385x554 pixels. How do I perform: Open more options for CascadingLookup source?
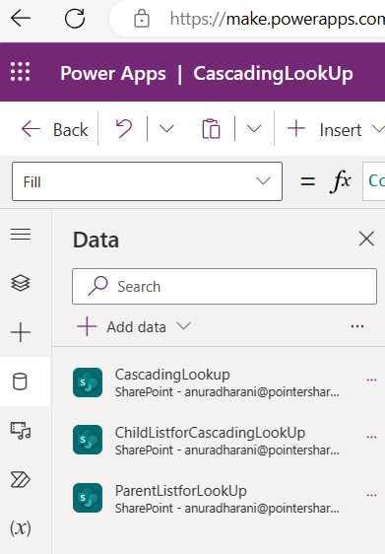pyautogui.click(x=371, y=381)
